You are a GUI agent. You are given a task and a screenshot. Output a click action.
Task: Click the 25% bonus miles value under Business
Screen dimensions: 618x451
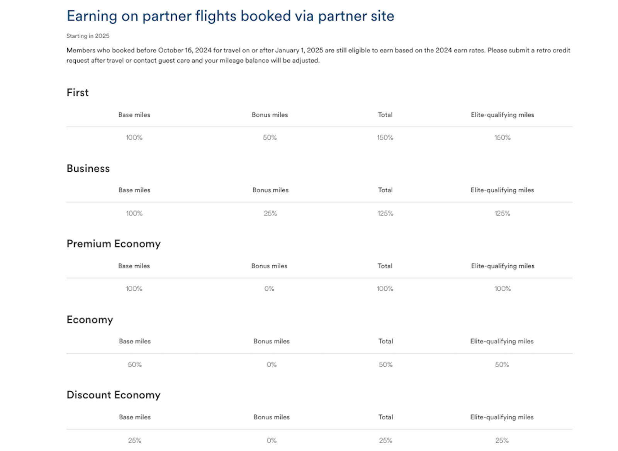coord(270,213)
